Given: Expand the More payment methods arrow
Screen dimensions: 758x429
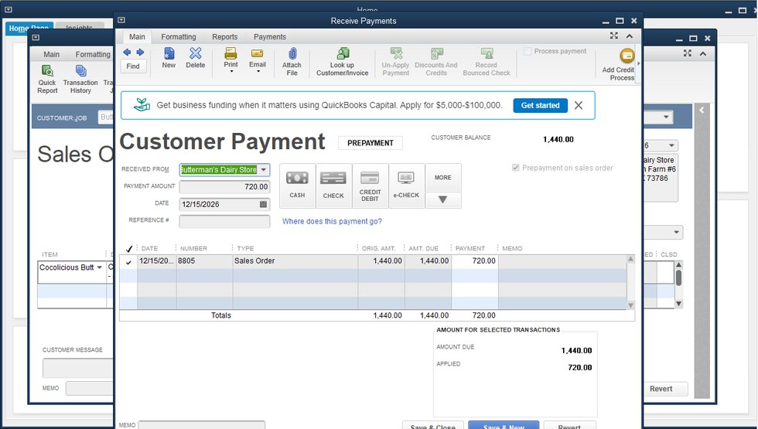Looking at the screenshot, I should pos(442,200).
